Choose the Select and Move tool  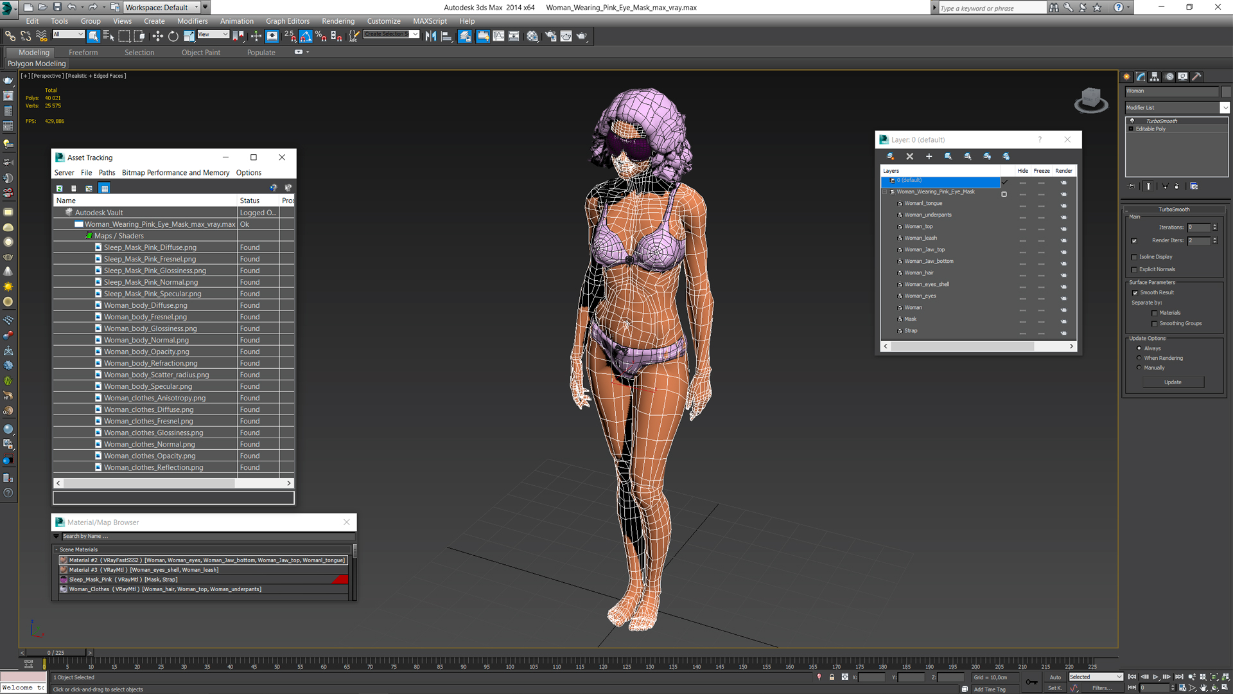click(x=157, y=36)
